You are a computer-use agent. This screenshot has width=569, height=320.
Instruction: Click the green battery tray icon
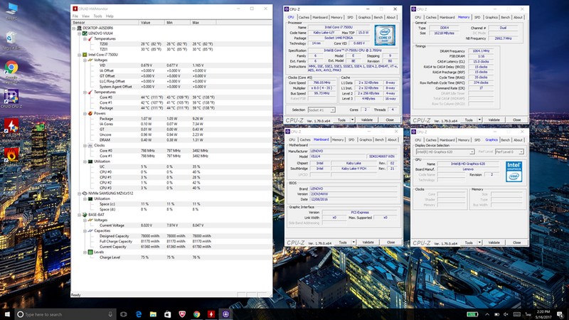472,314
